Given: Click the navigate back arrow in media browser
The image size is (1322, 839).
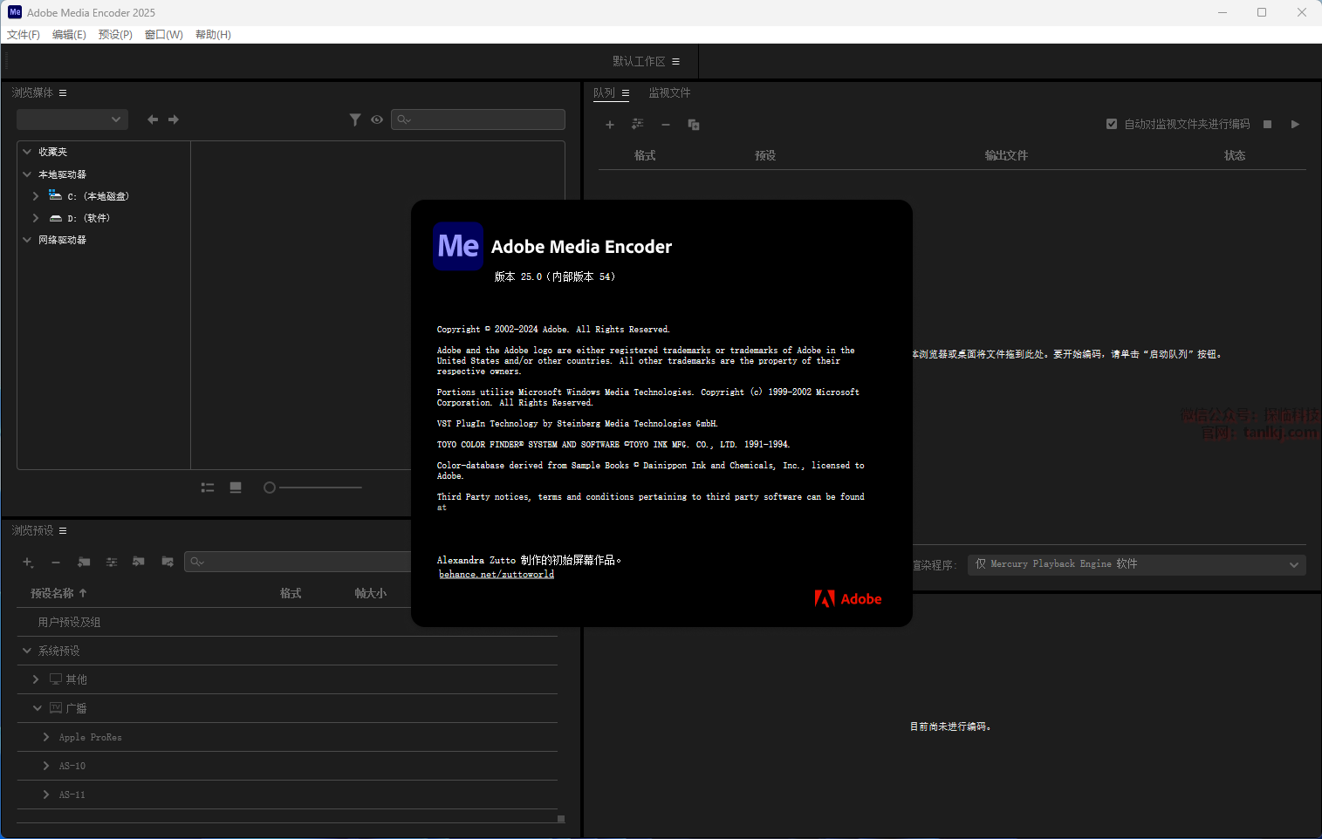Looking at the screenshot, I should [153, 119].
